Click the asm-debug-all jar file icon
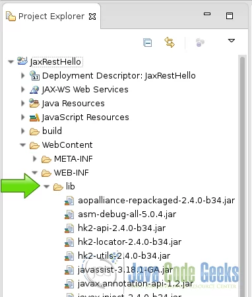The height and width of the screenshot is (297, 252). [x=69, y=214]
